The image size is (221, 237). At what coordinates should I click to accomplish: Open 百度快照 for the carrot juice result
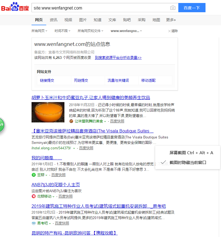[x=117, y=121]
